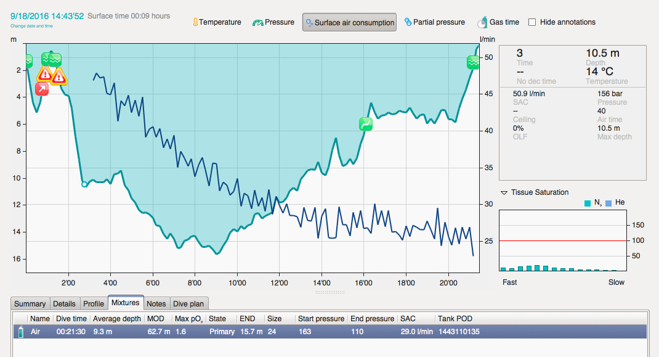Click the 29.0 l/min SAC cell
The height and width of the screenshot is (357, 659).
[416, 332]
